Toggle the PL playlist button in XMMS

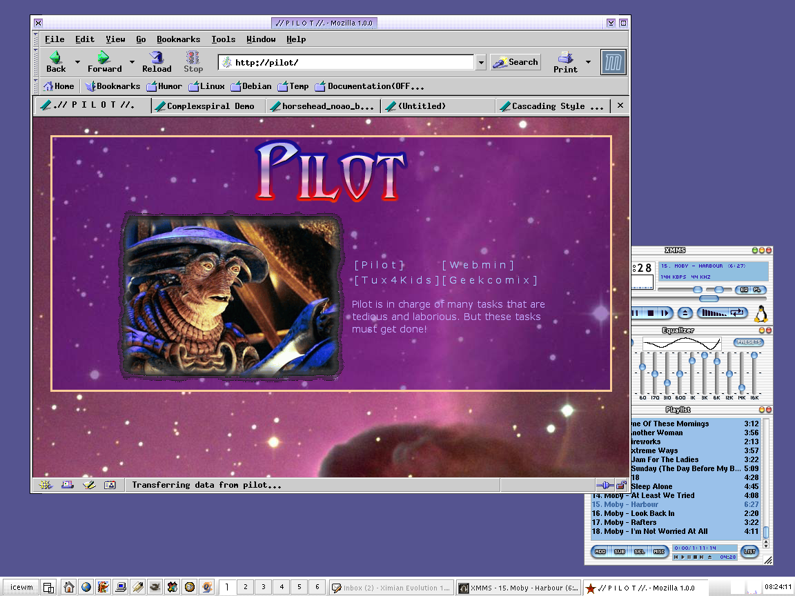tap(757, 290)
